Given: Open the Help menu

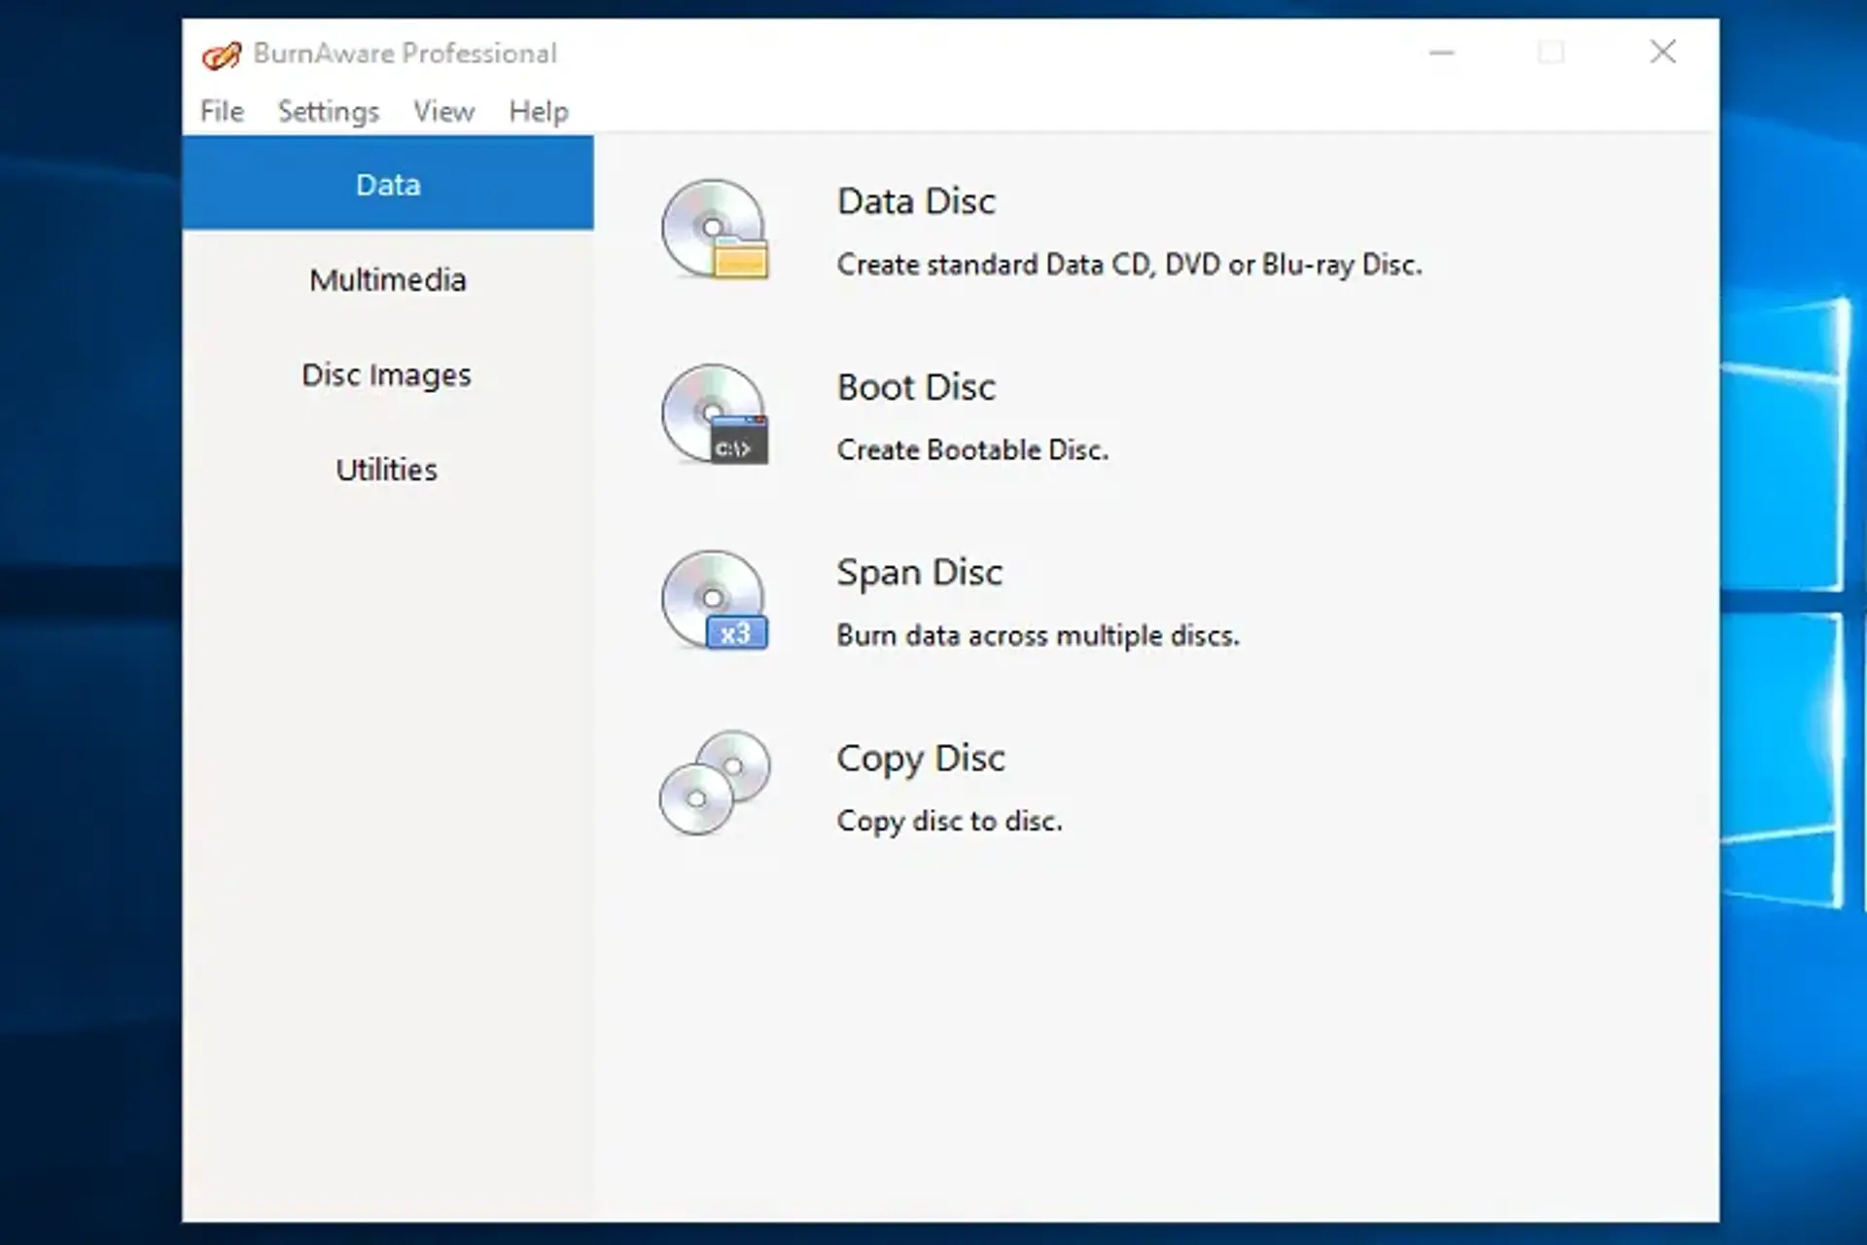Looking at the screenshot, I should point(539,112).
